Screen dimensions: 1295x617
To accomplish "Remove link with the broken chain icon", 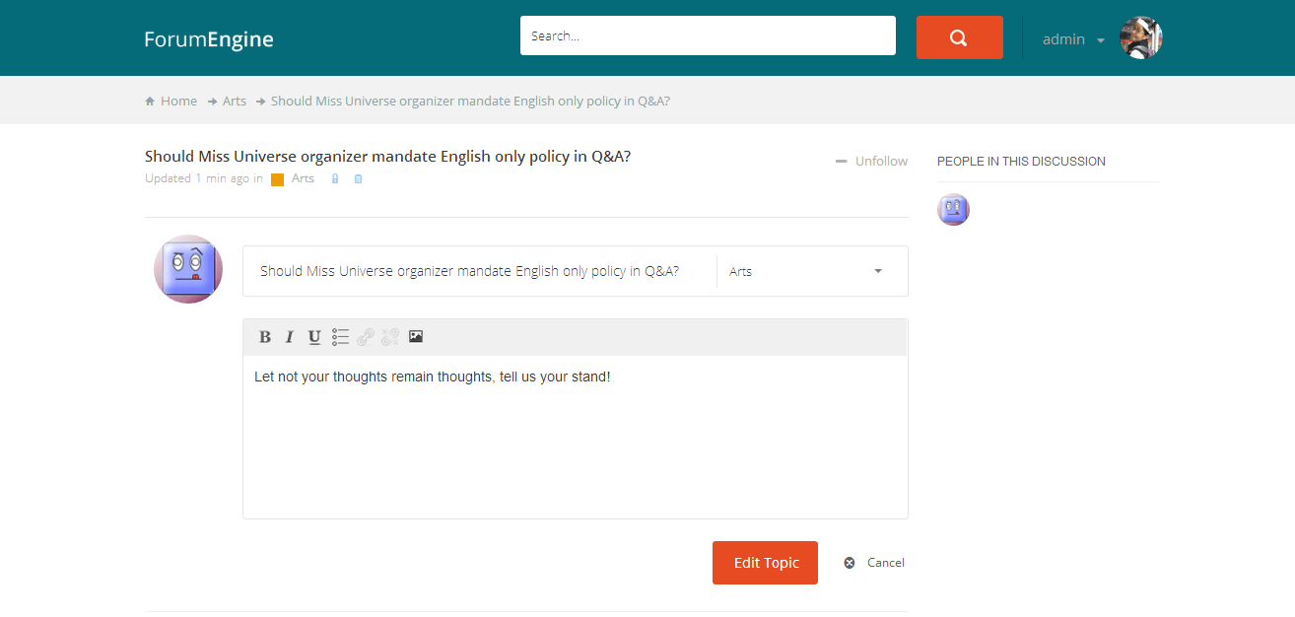I will coord(390,337).
